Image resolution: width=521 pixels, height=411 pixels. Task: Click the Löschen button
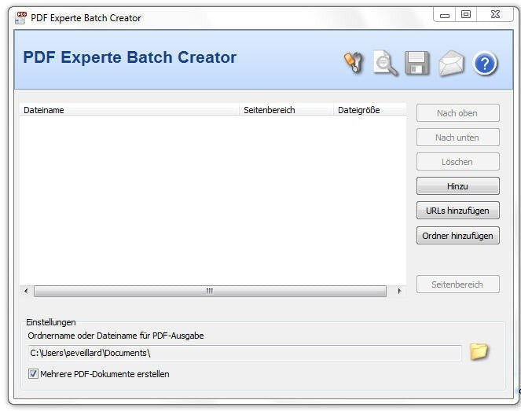(458, 162)
